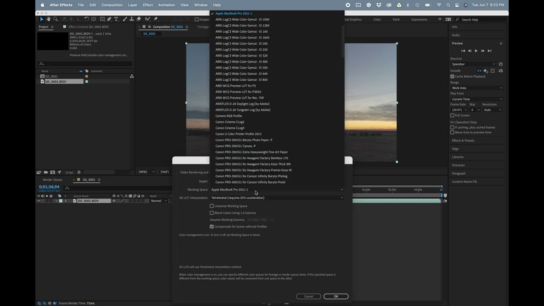This screenshot has width=544, height=306.
Task: Select the Pen tool
Action: pyautogui.click(x=109, y=19)
